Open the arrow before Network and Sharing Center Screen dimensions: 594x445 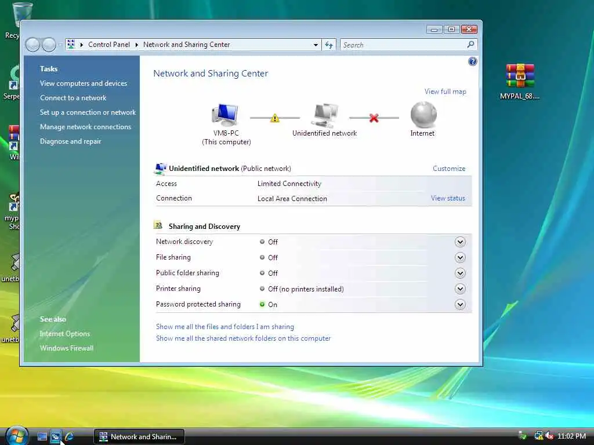tap(136, 45)
